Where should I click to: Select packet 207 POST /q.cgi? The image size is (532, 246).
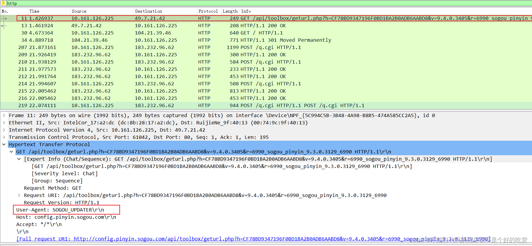266,47
